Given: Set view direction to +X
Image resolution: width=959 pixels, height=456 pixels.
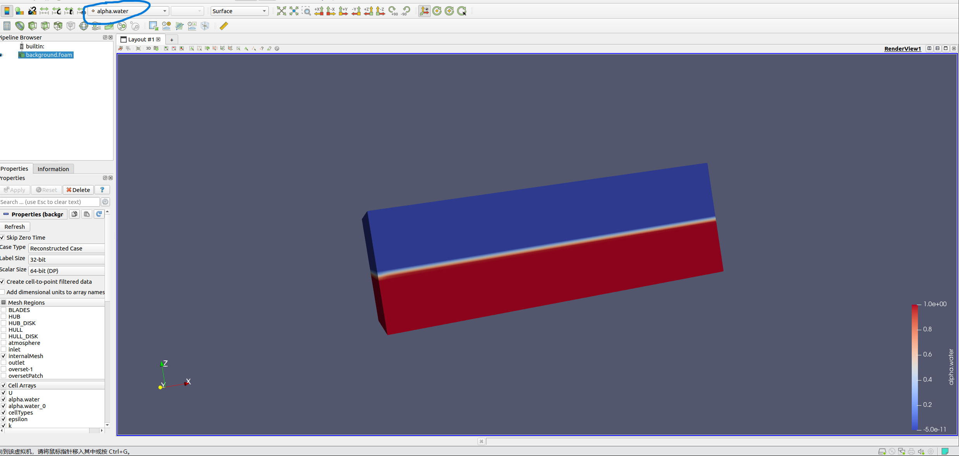Looking at the screenshot, I should [319, 11].
